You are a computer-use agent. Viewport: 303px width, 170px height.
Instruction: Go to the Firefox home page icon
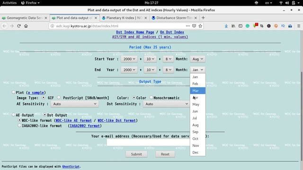click(26, 26)
